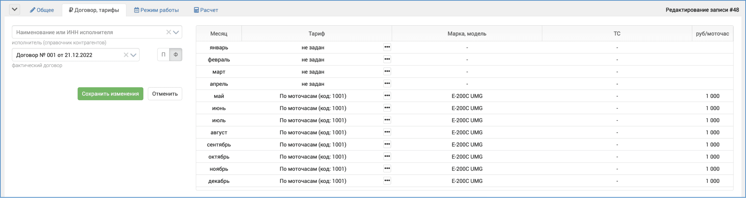Open the Режим работы tab
The width and height of the screenshot is (746, 198).
pyautogui.click(x=156, y=10)
